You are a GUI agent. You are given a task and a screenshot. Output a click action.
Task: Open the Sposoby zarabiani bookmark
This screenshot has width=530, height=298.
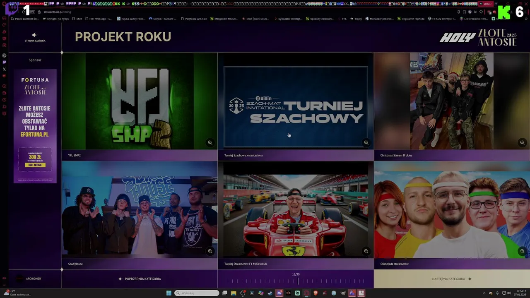320,19
